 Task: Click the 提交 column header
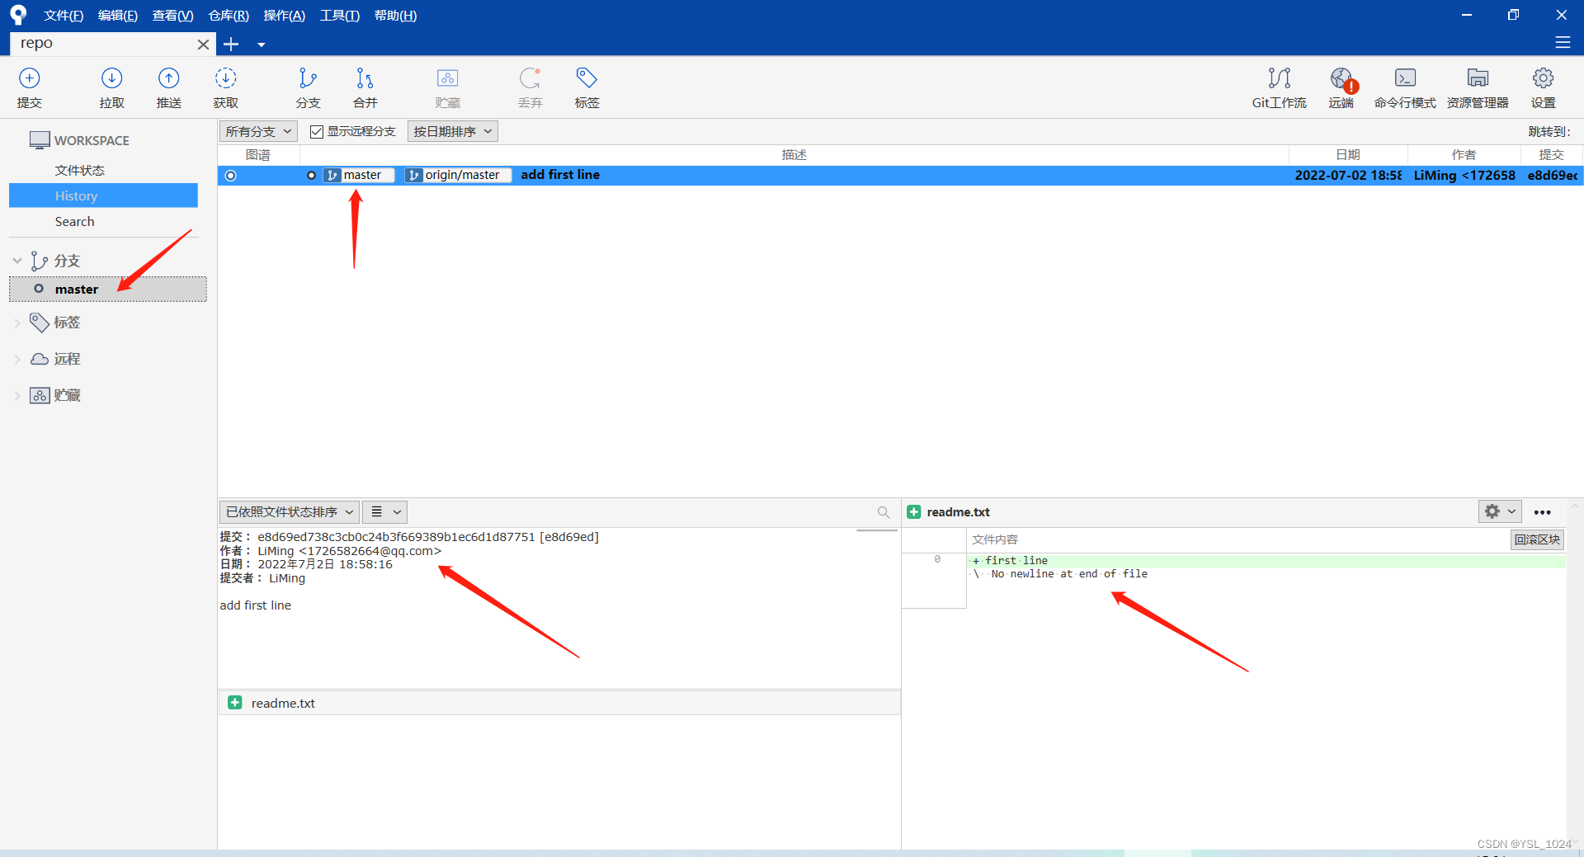(x=1551, y=155)
